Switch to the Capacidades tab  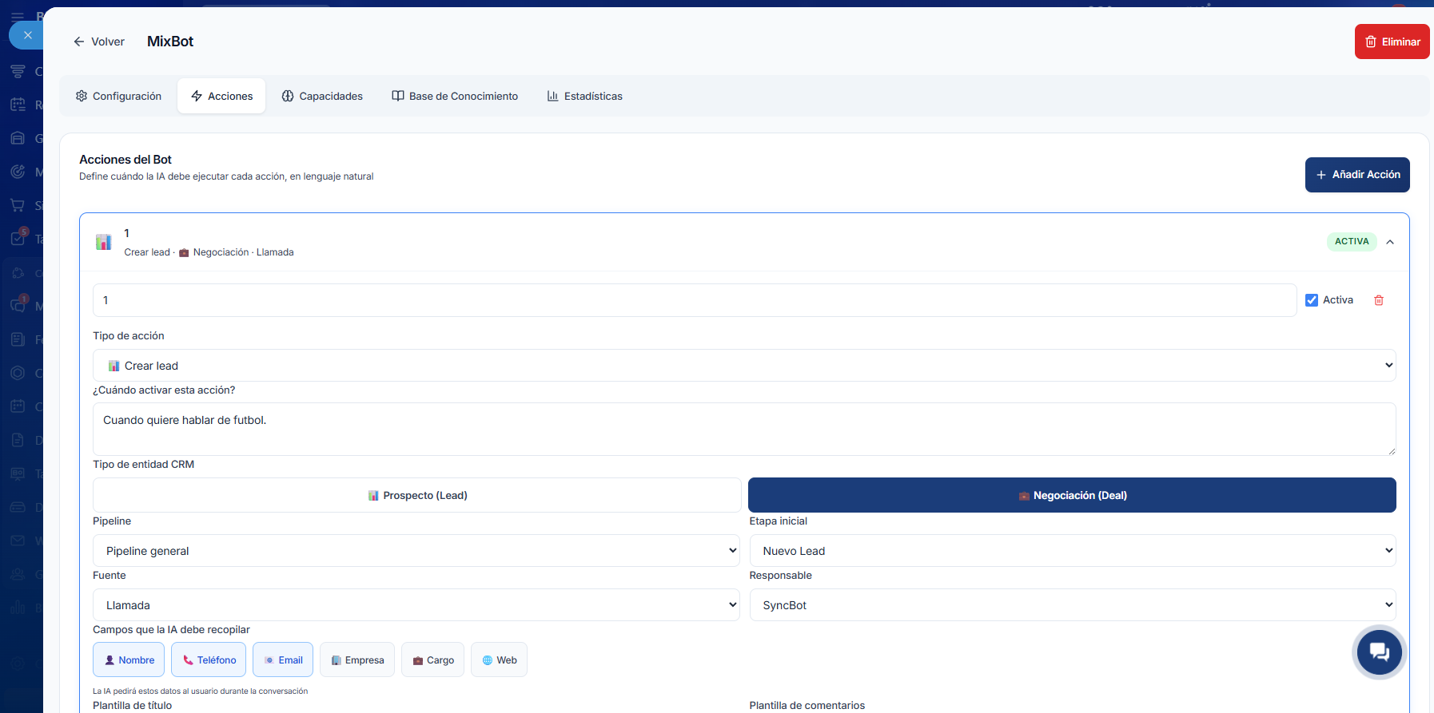click(x=322, y=96)
